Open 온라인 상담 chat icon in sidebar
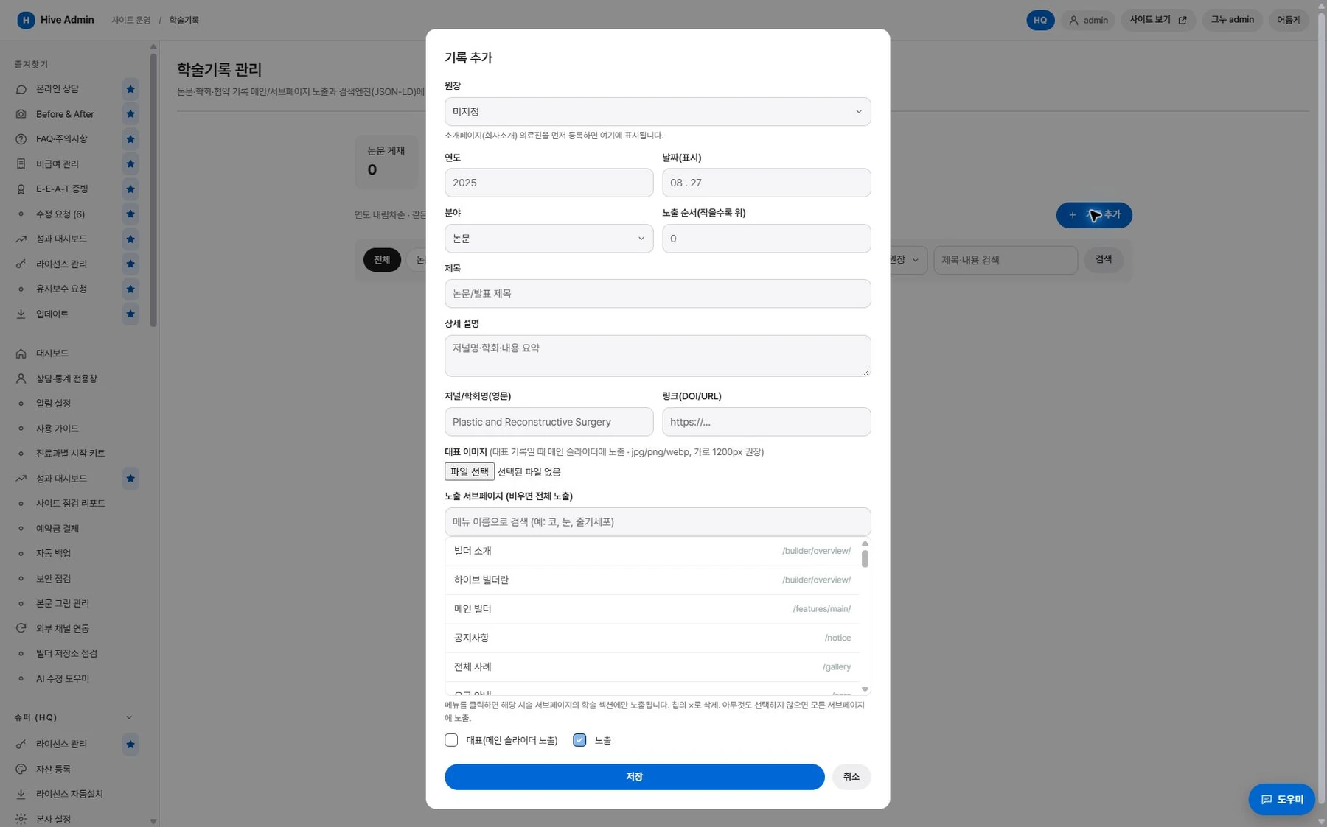Screen dimensions: 1327x827 pos(21,89)
